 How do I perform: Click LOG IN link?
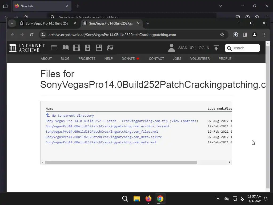(203, 48)
